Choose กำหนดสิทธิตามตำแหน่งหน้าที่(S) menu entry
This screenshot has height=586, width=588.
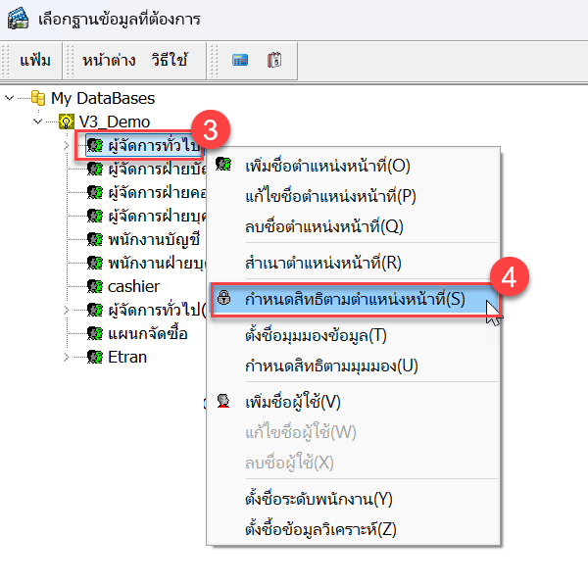click(354, 299)
